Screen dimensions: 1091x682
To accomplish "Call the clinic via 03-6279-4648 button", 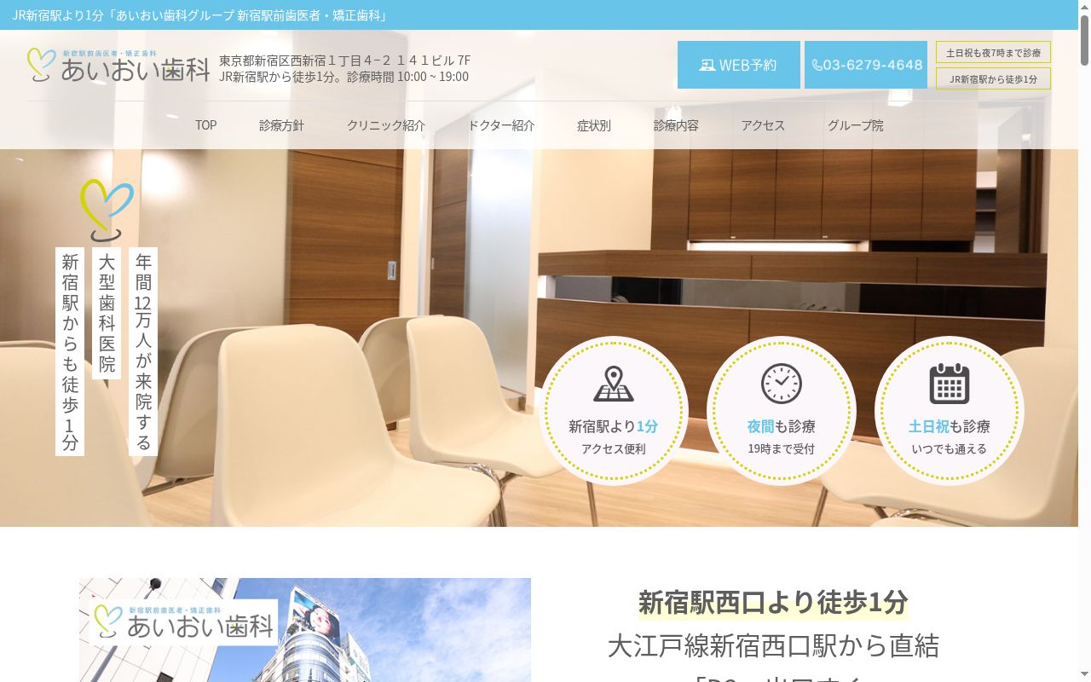I will coord(866,65).
